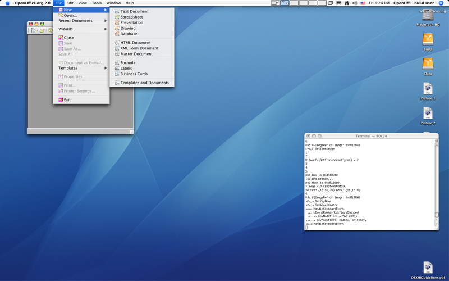The image size is (449, 281).
Task: Click the OpenOffice window grow-box corner
Action: 131,132
